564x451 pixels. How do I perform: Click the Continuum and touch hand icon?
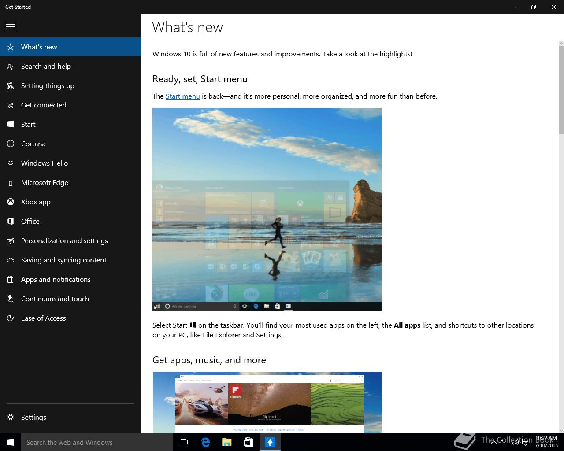click(11, 299)
